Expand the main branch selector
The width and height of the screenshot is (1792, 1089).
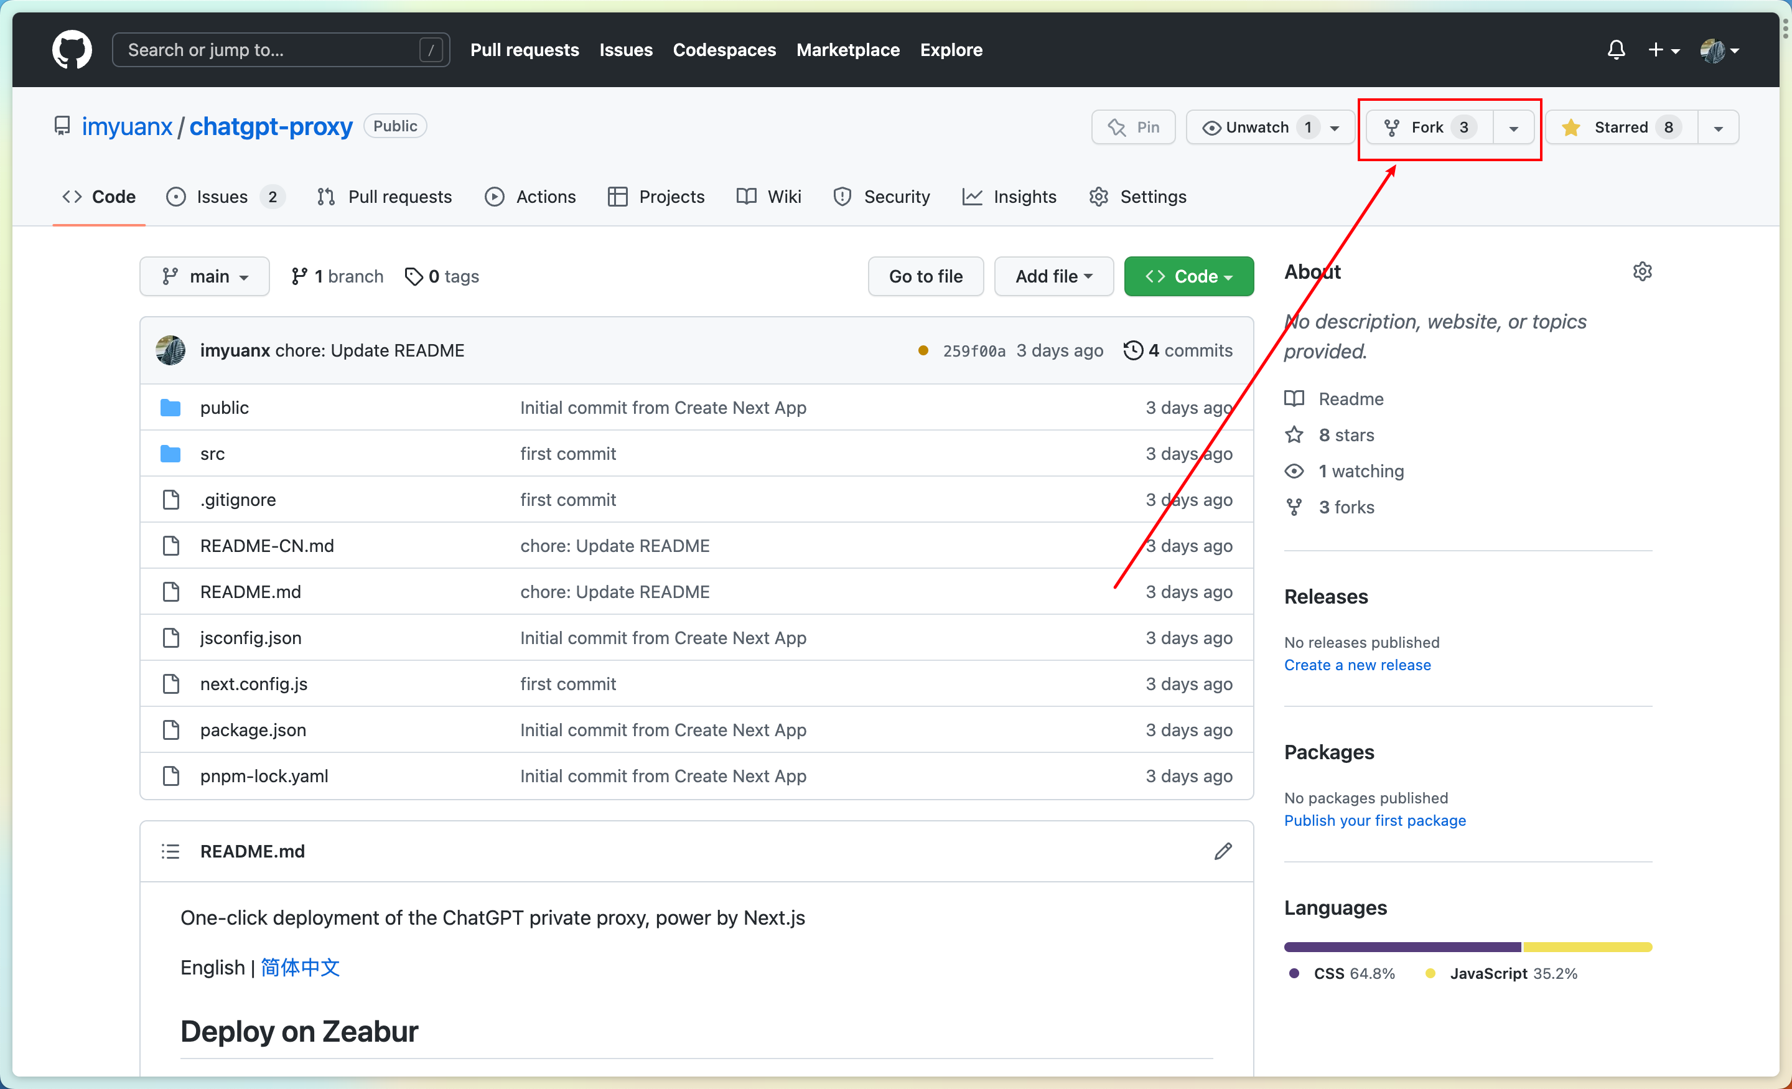[x=204, y=276]
